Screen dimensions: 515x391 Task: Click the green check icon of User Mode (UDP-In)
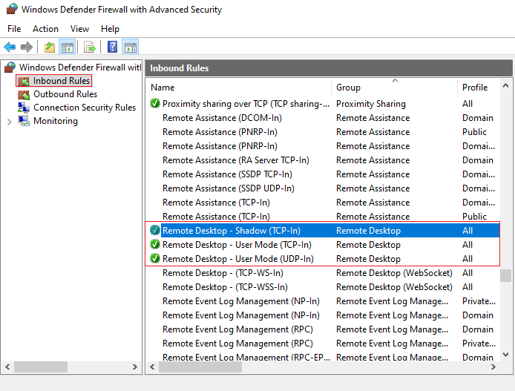[154, 258]
